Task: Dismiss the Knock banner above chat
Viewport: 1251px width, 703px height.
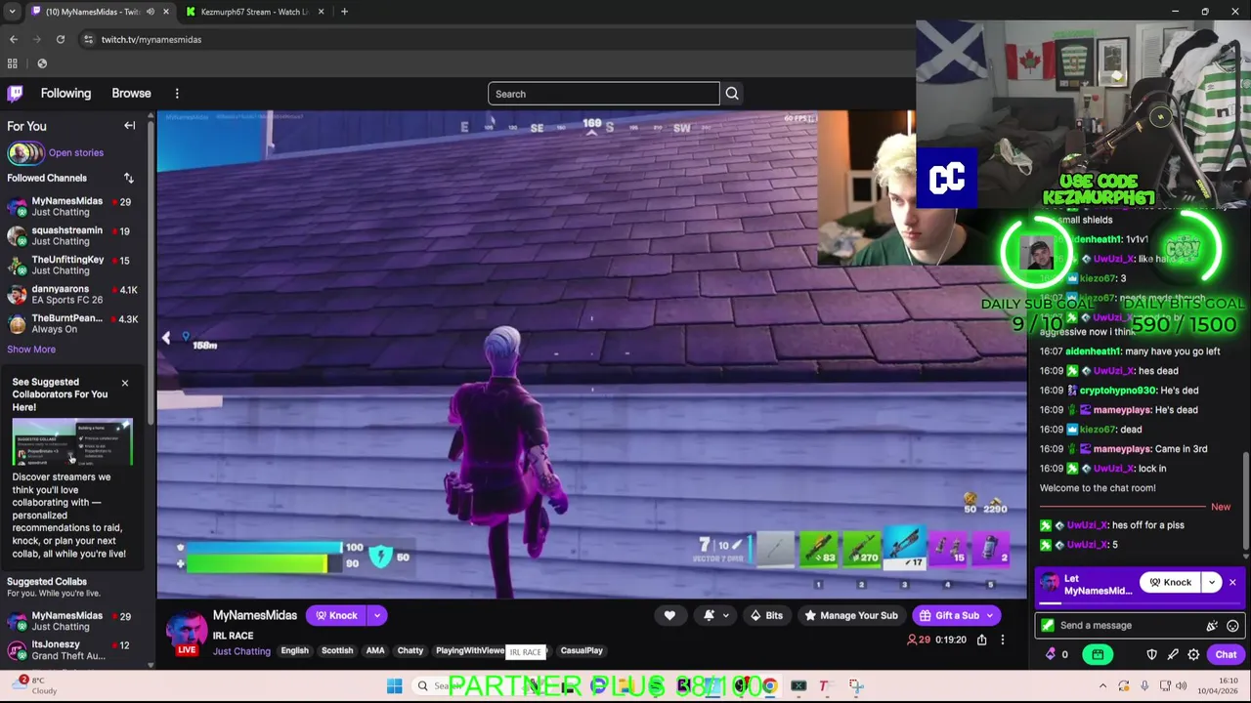Action: click(x=1232, y=583)
